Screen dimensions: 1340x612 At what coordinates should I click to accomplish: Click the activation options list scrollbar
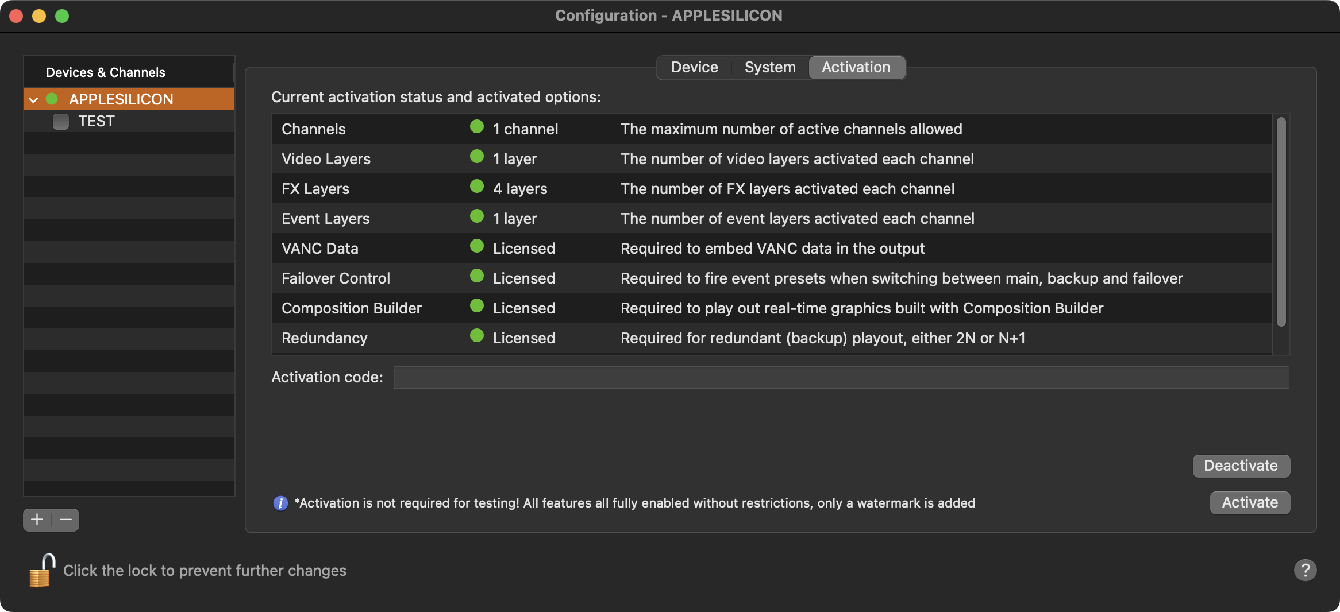coord(1281,222)
